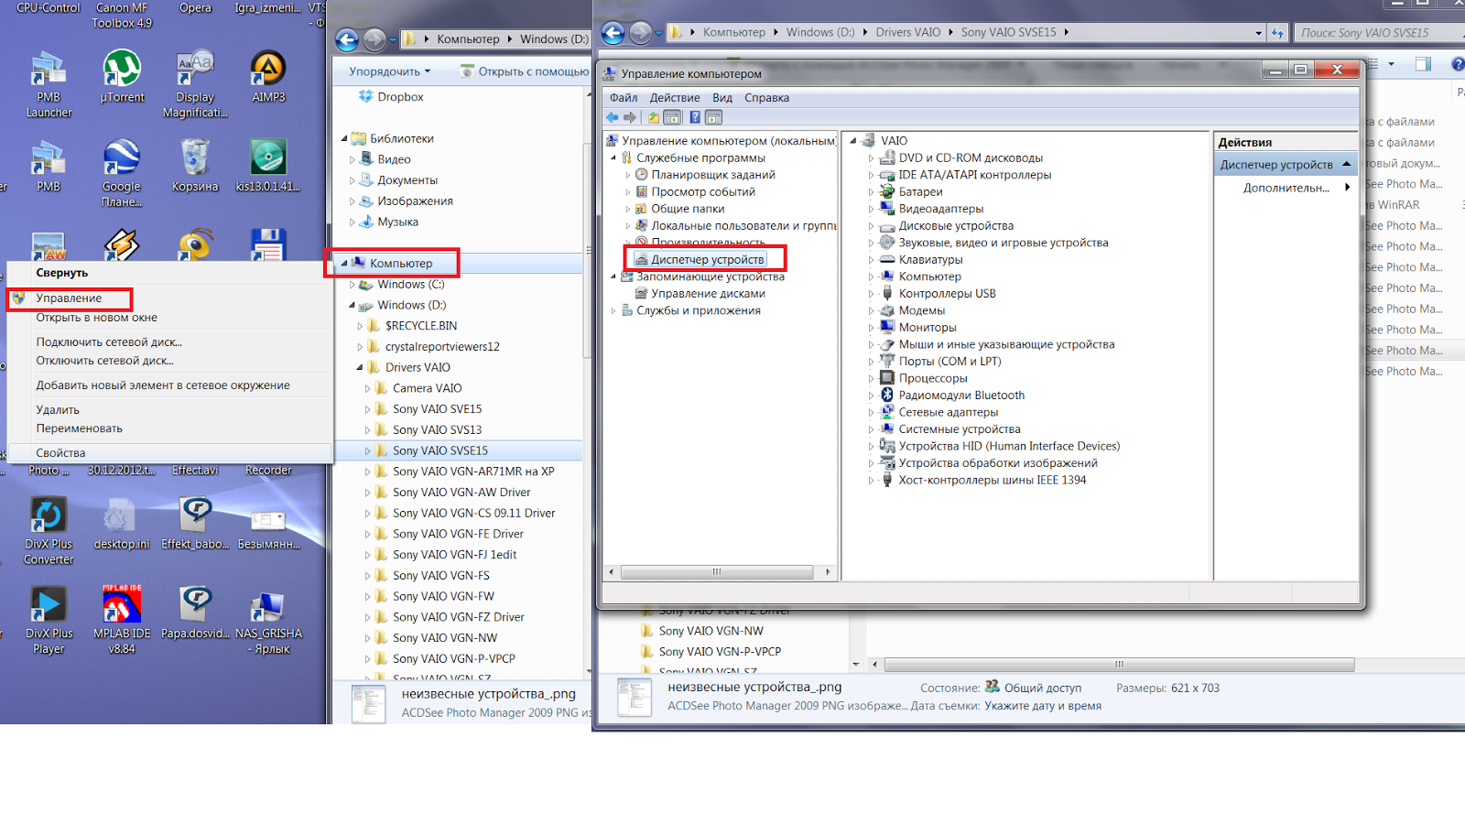
Task: Click the Up one level folder icon
Action: tap(653, 117)
